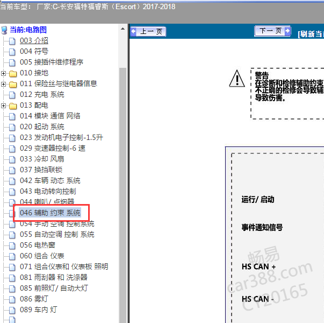
Task: Expand the 011 保险丝与继电器信息 folder
Action: [x=3, y=84]
